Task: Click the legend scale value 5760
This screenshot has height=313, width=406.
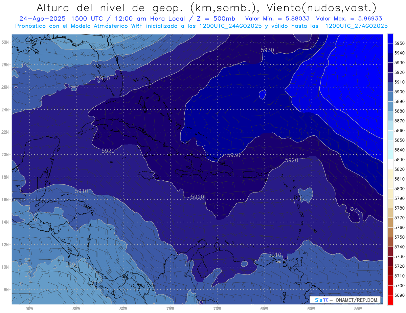Action: pyautogui.click(x=400, y=227)
